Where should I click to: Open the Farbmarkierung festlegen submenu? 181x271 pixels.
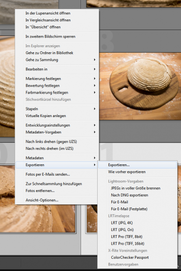click(x=57, y=93)
